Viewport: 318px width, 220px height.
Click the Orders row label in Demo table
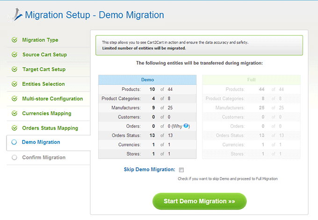tap(133, 126)
